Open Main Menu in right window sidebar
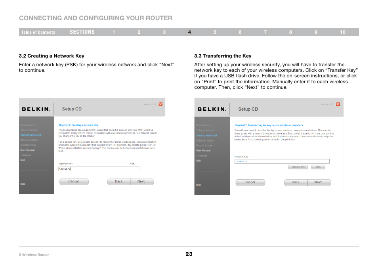The width and height of the screenshot is (378, 265). [204, 125]
